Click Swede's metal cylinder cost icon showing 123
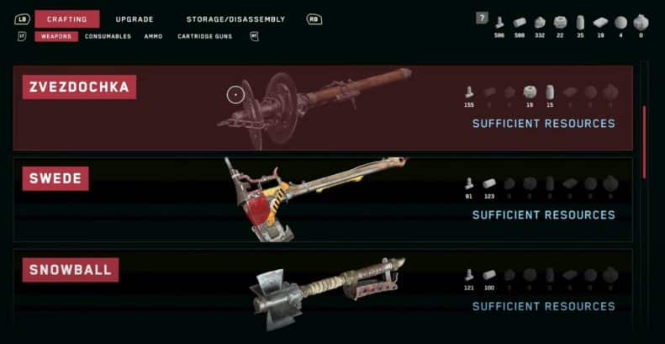Screen dimensions: 665x344 pyautogui.click(x=489, y=183)
